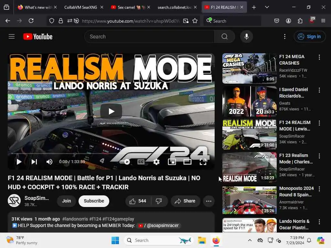
Task: Toggle closed captions CC
Action: click(141, 162)
